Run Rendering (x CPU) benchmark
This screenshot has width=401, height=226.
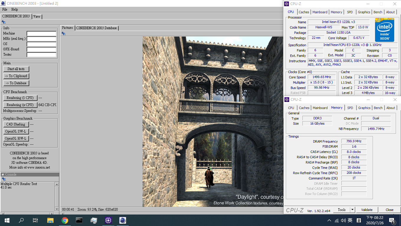[20, 105]
